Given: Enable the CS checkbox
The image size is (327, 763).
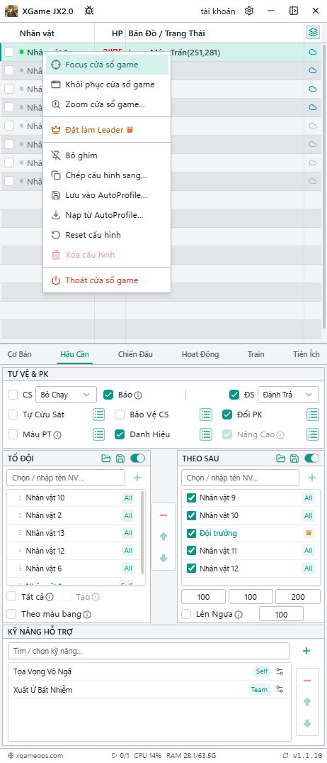Looking at the screenshot, I should coord(13,395).
